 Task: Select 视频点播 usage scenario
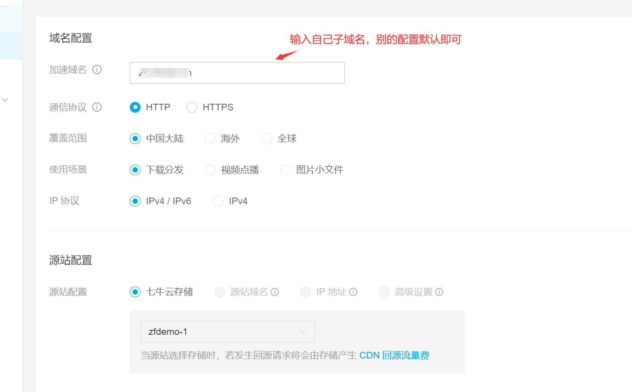(210, 170)
